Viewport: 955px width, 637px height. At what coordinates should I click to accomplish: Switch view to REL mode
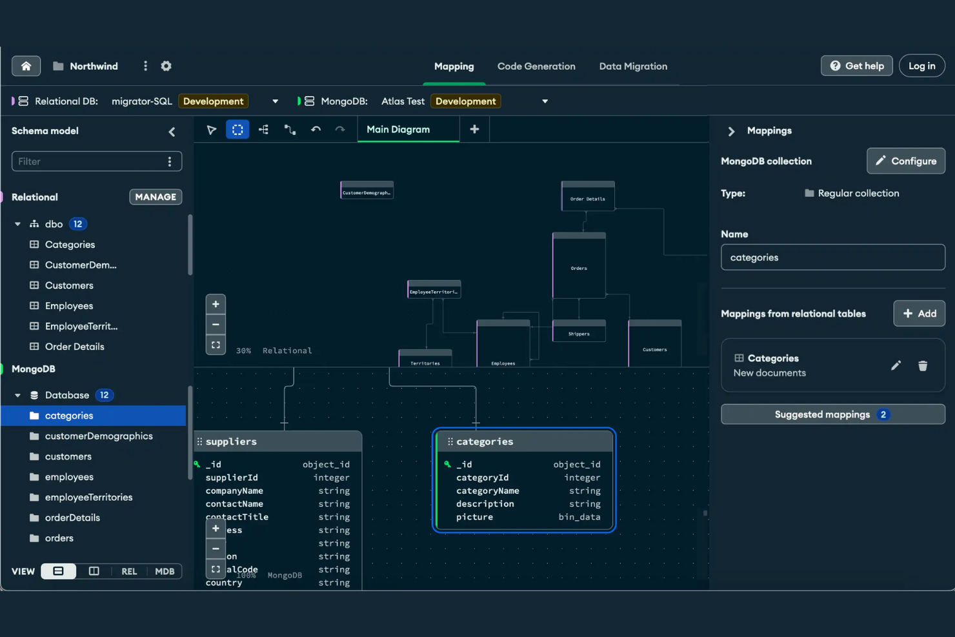pyautogui.click(x=129, y=571)
